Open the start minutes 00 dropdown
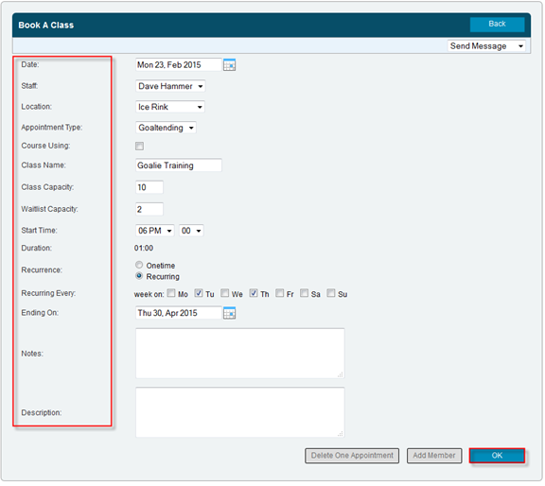This screenshot has width=545, height=486. tap(191, 231)
